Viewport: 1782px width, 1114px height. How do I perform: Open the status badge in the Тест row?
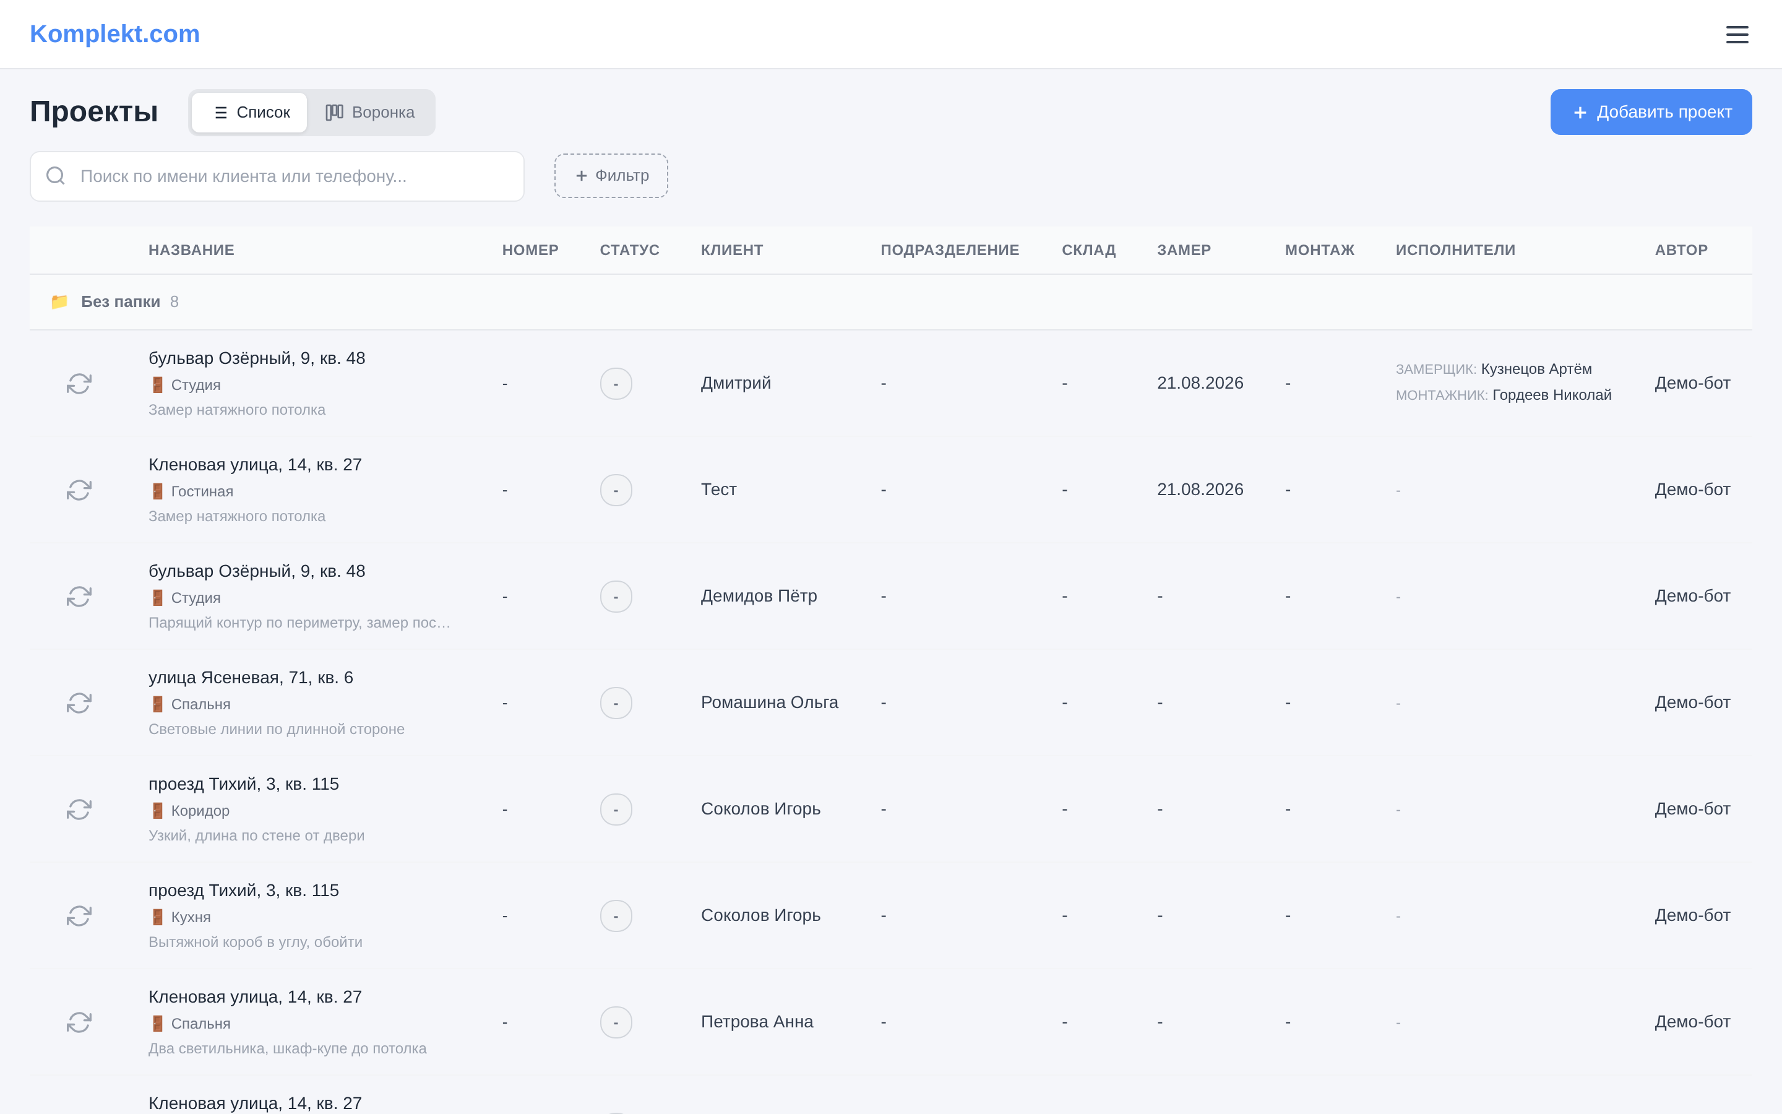(x=616, y=490)
